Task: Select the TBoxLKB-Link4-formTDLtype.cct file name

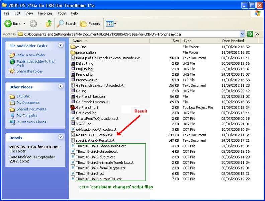Action: [x=101, y=168]
